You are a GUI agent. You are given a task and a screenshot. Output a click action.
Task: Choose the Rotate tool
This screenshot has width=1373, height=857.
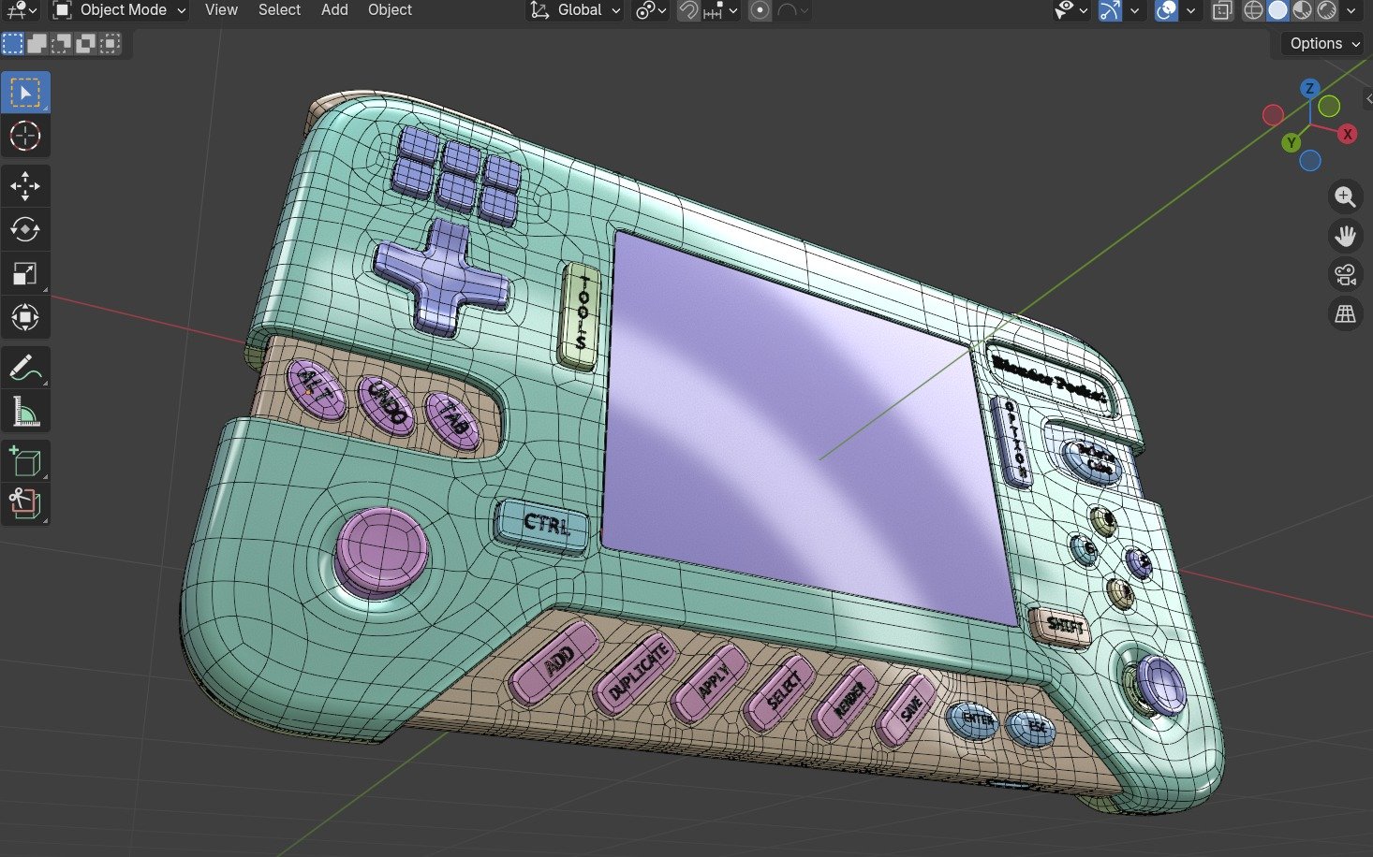point(25,230)
